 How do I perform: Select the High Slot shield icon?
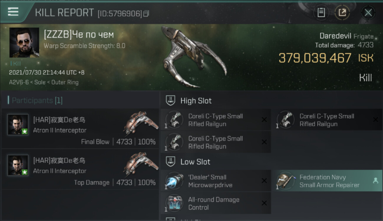(171, 100)
